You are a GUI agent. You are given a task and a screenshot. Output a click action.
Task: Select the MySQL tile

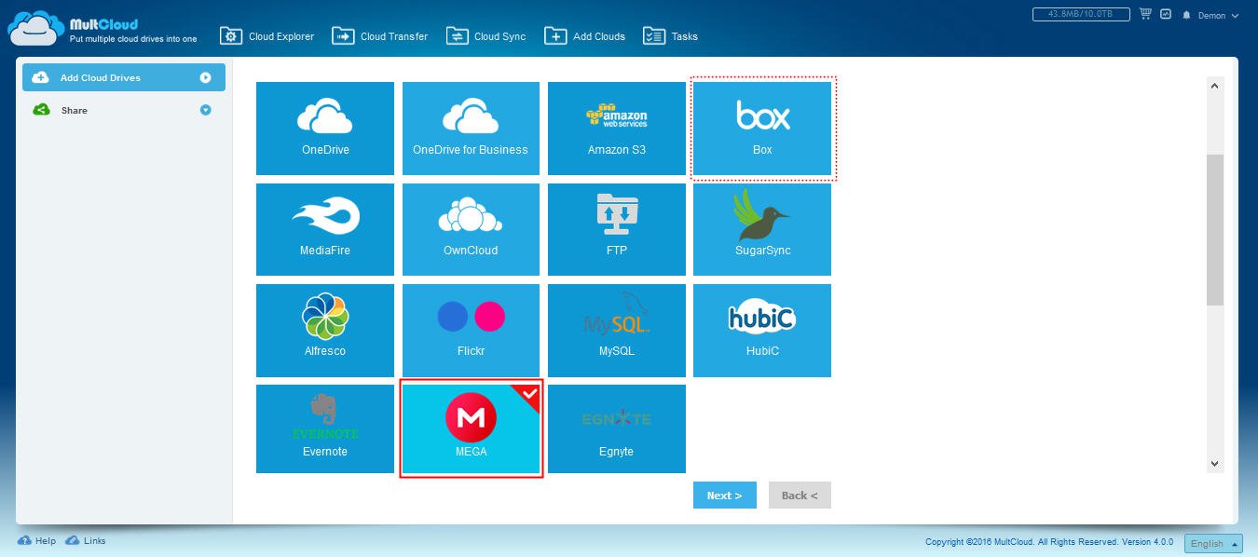617,330
